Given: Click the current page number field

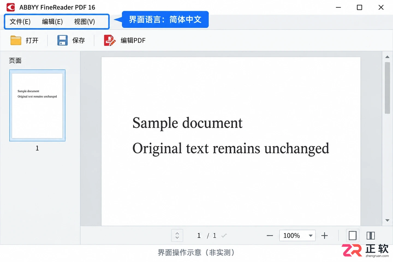Looking at the screenshot, I should coord(199,236).
